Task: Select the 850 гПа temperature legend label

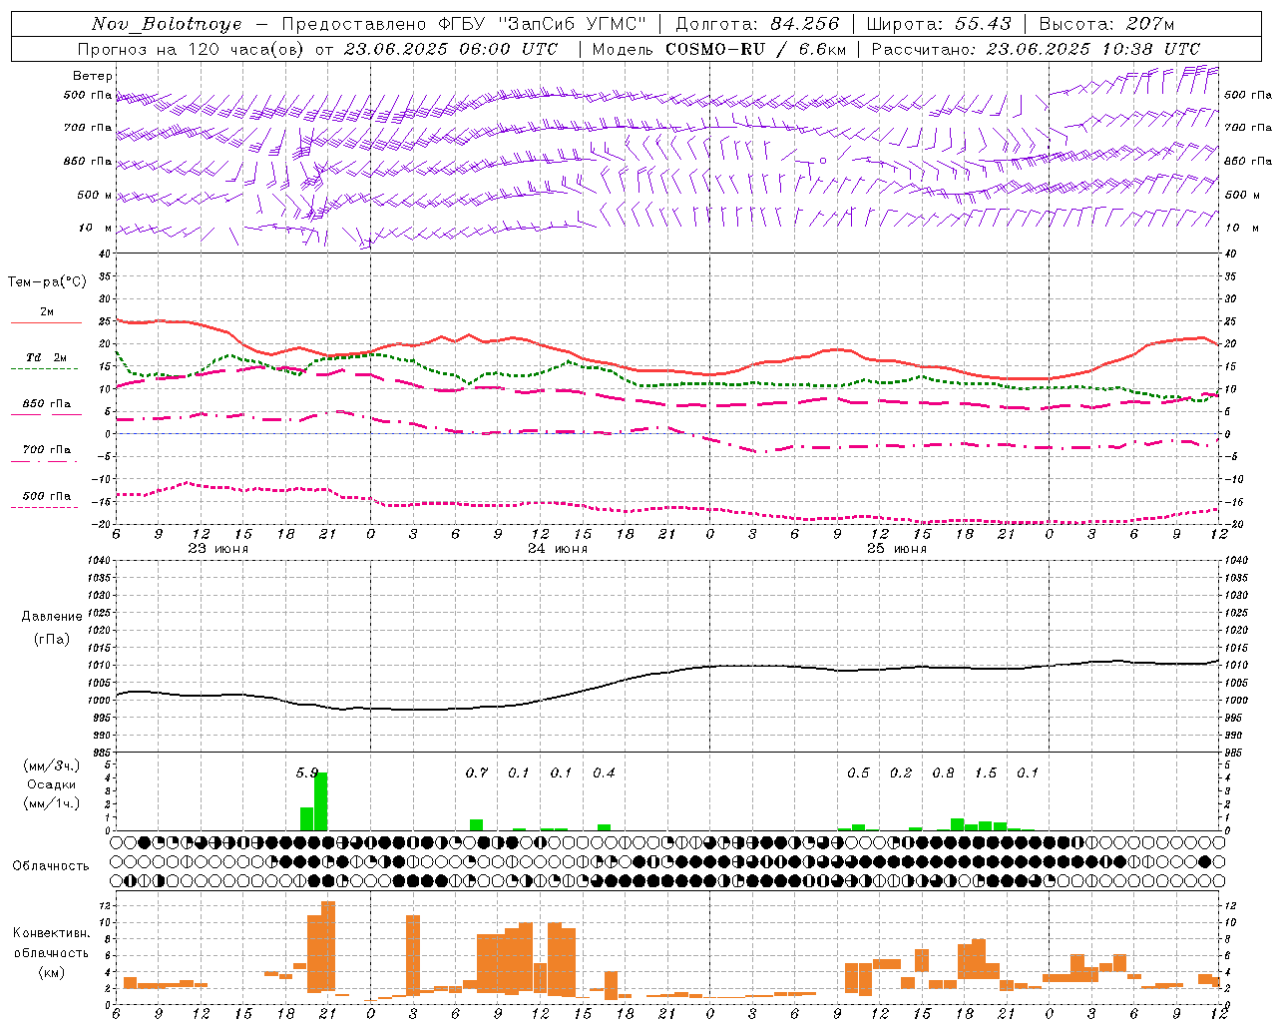Action: click(47, 404)
